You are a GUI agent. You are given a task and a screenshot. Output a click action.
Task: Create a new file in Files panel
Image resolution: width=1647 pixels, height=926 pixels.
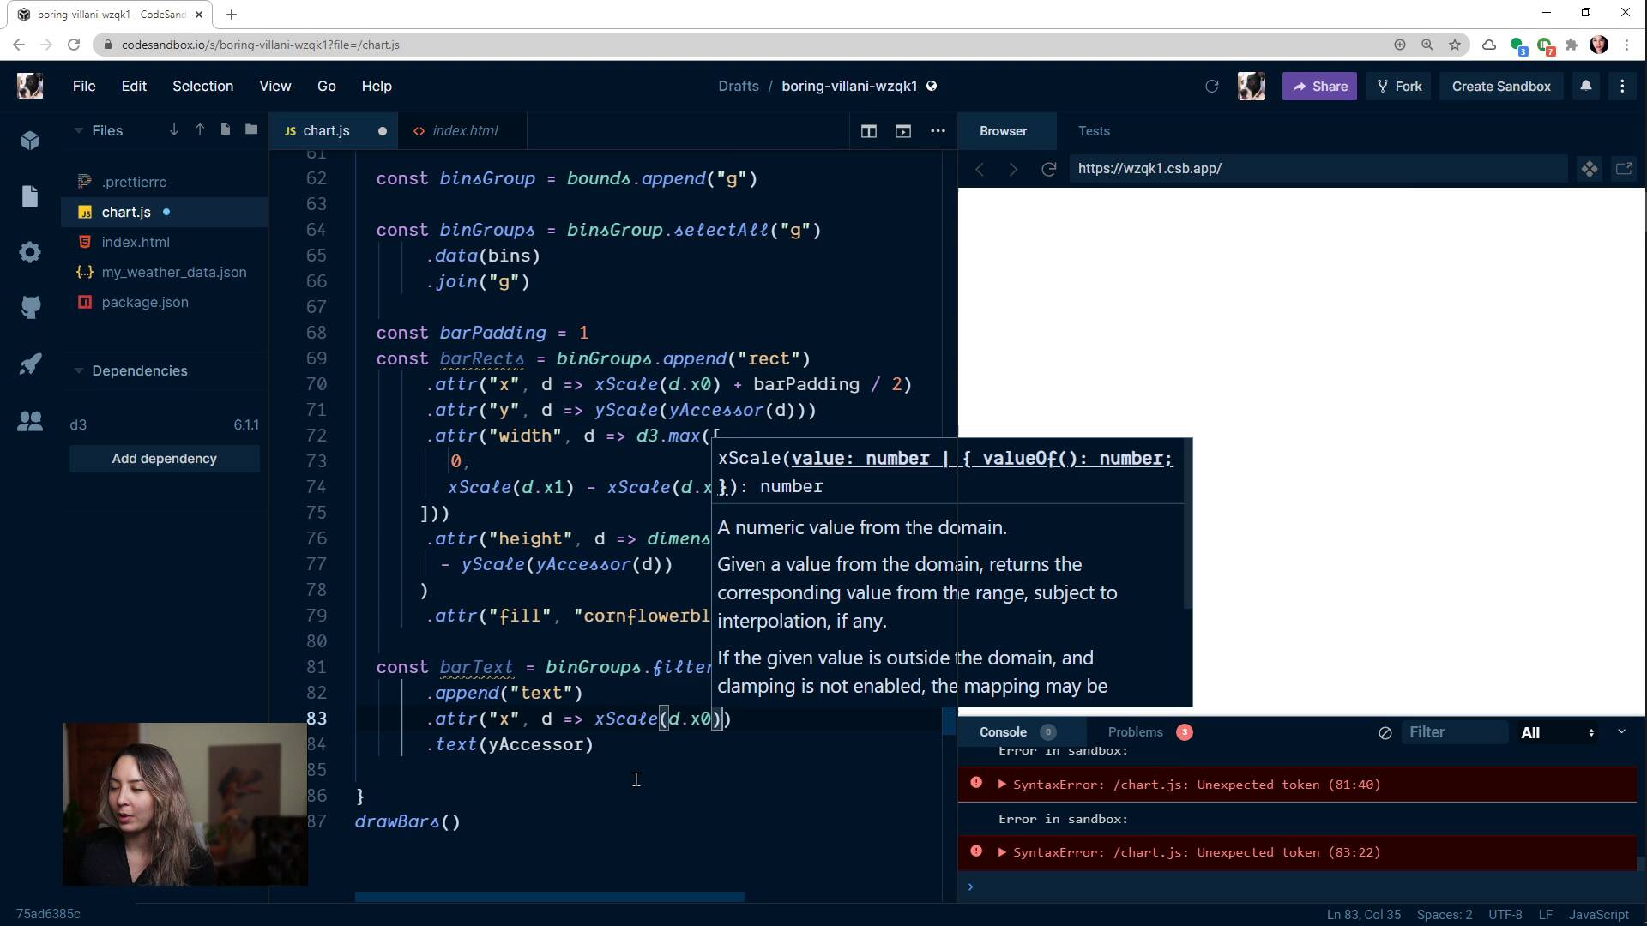tap(226, 129)
